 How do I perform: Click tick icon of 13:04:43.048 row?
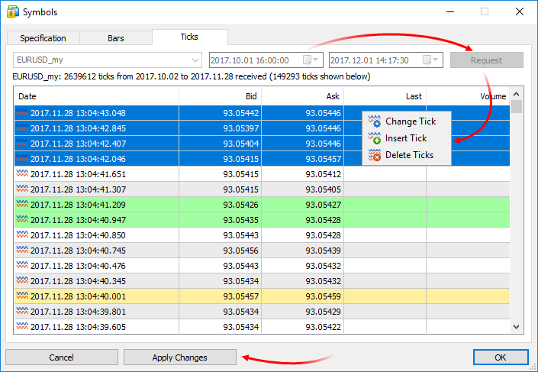pos(22,113)
